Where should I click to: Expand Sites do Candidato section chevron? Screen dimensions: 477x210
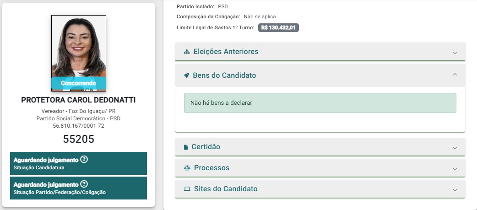coord(455,190)
